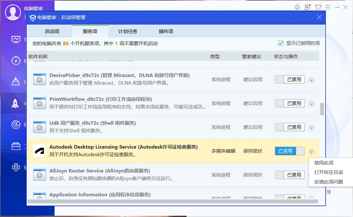Enable the AllJoyn Router Service switch

coord(290,175)
